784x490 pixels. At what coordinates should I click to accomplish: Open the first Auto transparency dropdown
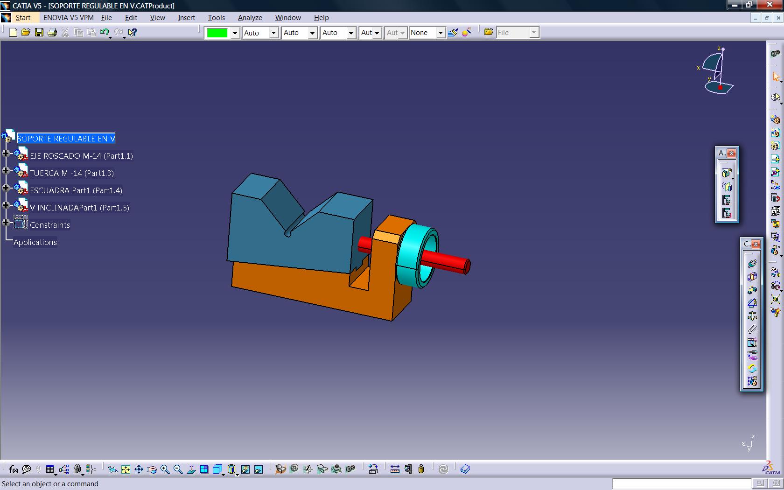pyautogui.click(x=273, y=33)
